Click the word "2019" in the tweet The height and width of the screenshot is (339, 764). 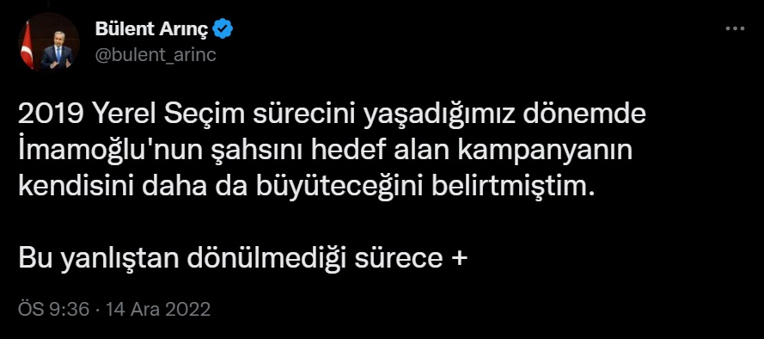point(50,114)
